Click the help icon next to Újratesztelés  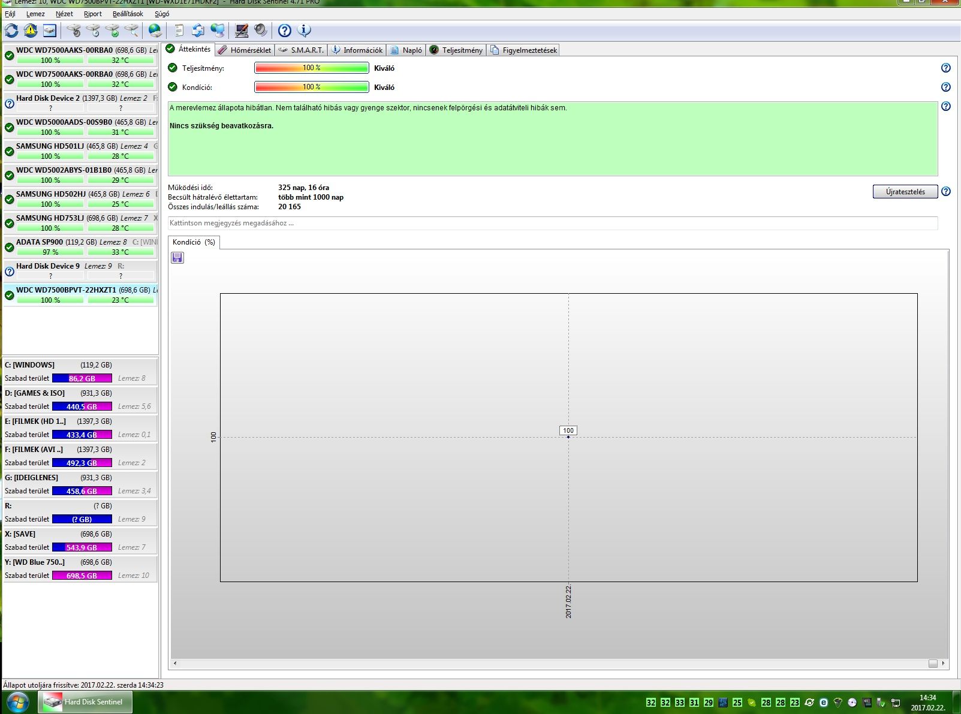click(946, 192)
